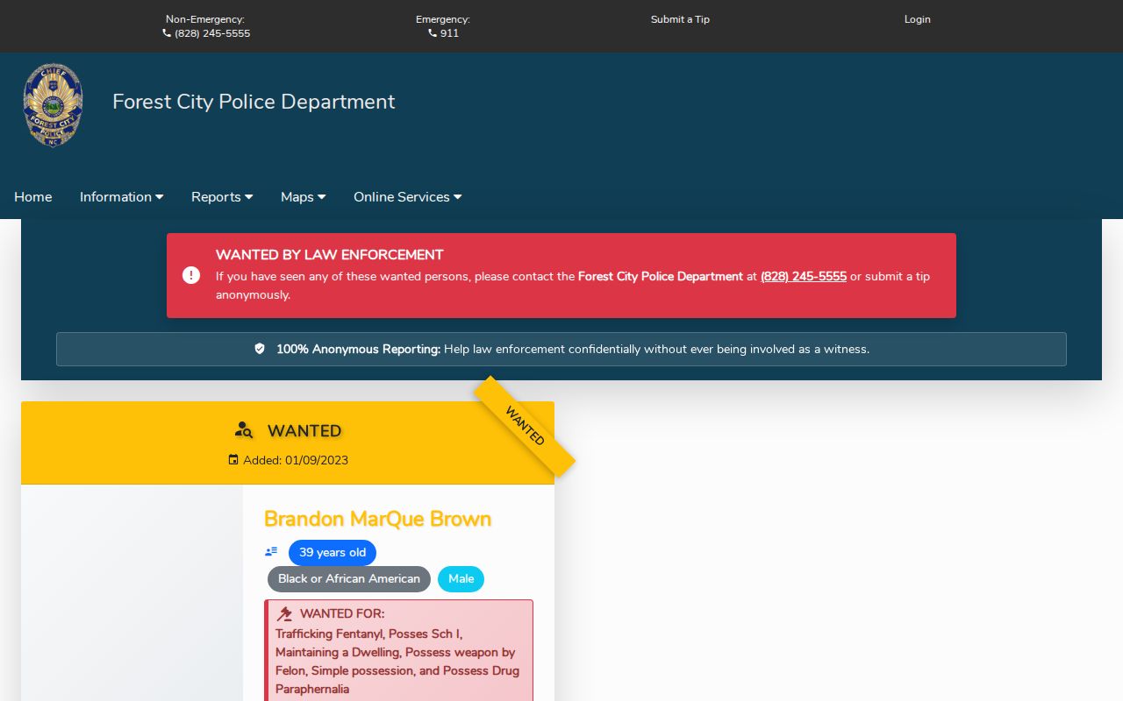The width and height of the screenshot is (1123, 701).
Task: Click the Brandon MarQue Brown name heading
Action: pyautogui.click(x=377, y=519)
